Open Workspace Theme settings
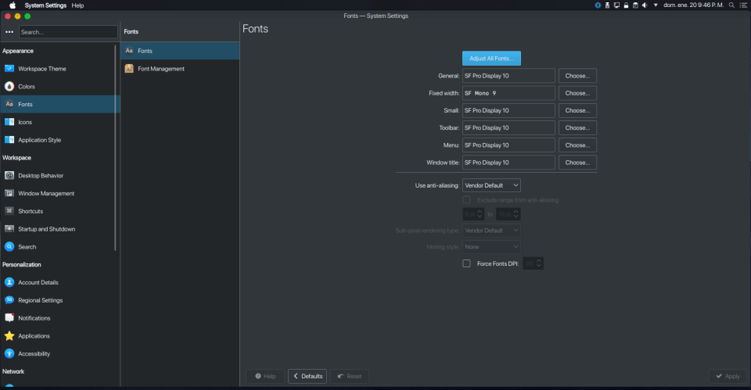The image size is (751, 390). (x=60, y=69)
